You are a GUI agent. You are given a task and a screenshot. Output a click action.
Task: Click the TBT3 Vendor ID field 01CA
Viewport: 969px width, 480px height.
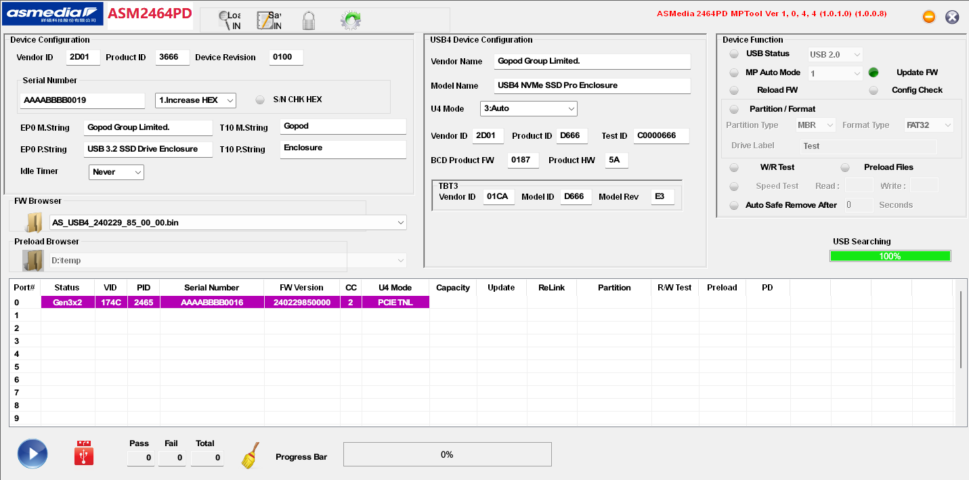pyautogui.click(x=499, y=197)
